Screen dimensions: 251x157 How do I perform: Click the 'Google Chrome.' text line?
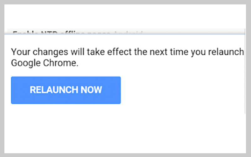pyautogui.click(x=45, y=63)
